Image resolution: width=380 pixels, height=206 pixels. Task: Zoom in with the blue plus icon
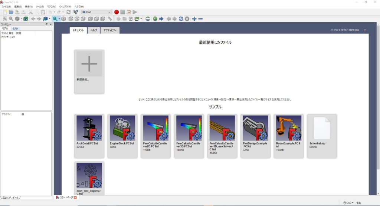(194, 19)
